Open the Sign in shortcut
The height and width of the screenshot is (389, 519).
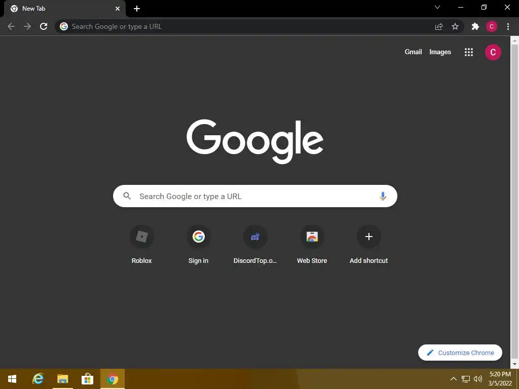point(198,245)
